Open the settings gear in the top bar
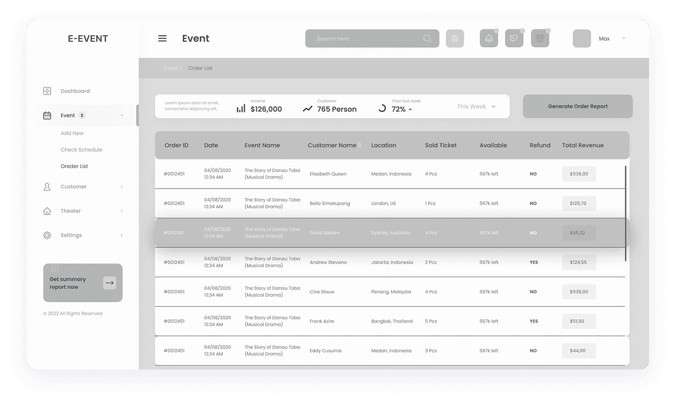 point(454,38)
